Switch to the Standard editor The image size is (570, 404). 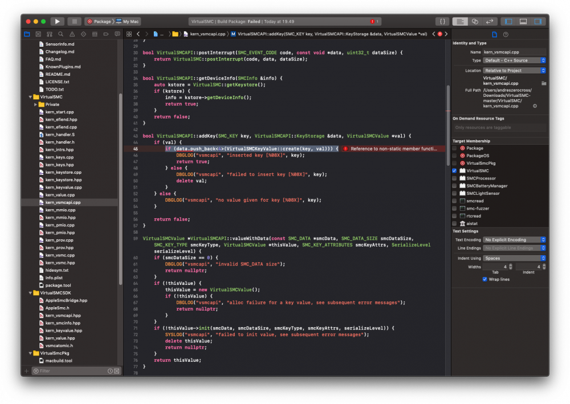pyautogui.click(x=460, y=22)
